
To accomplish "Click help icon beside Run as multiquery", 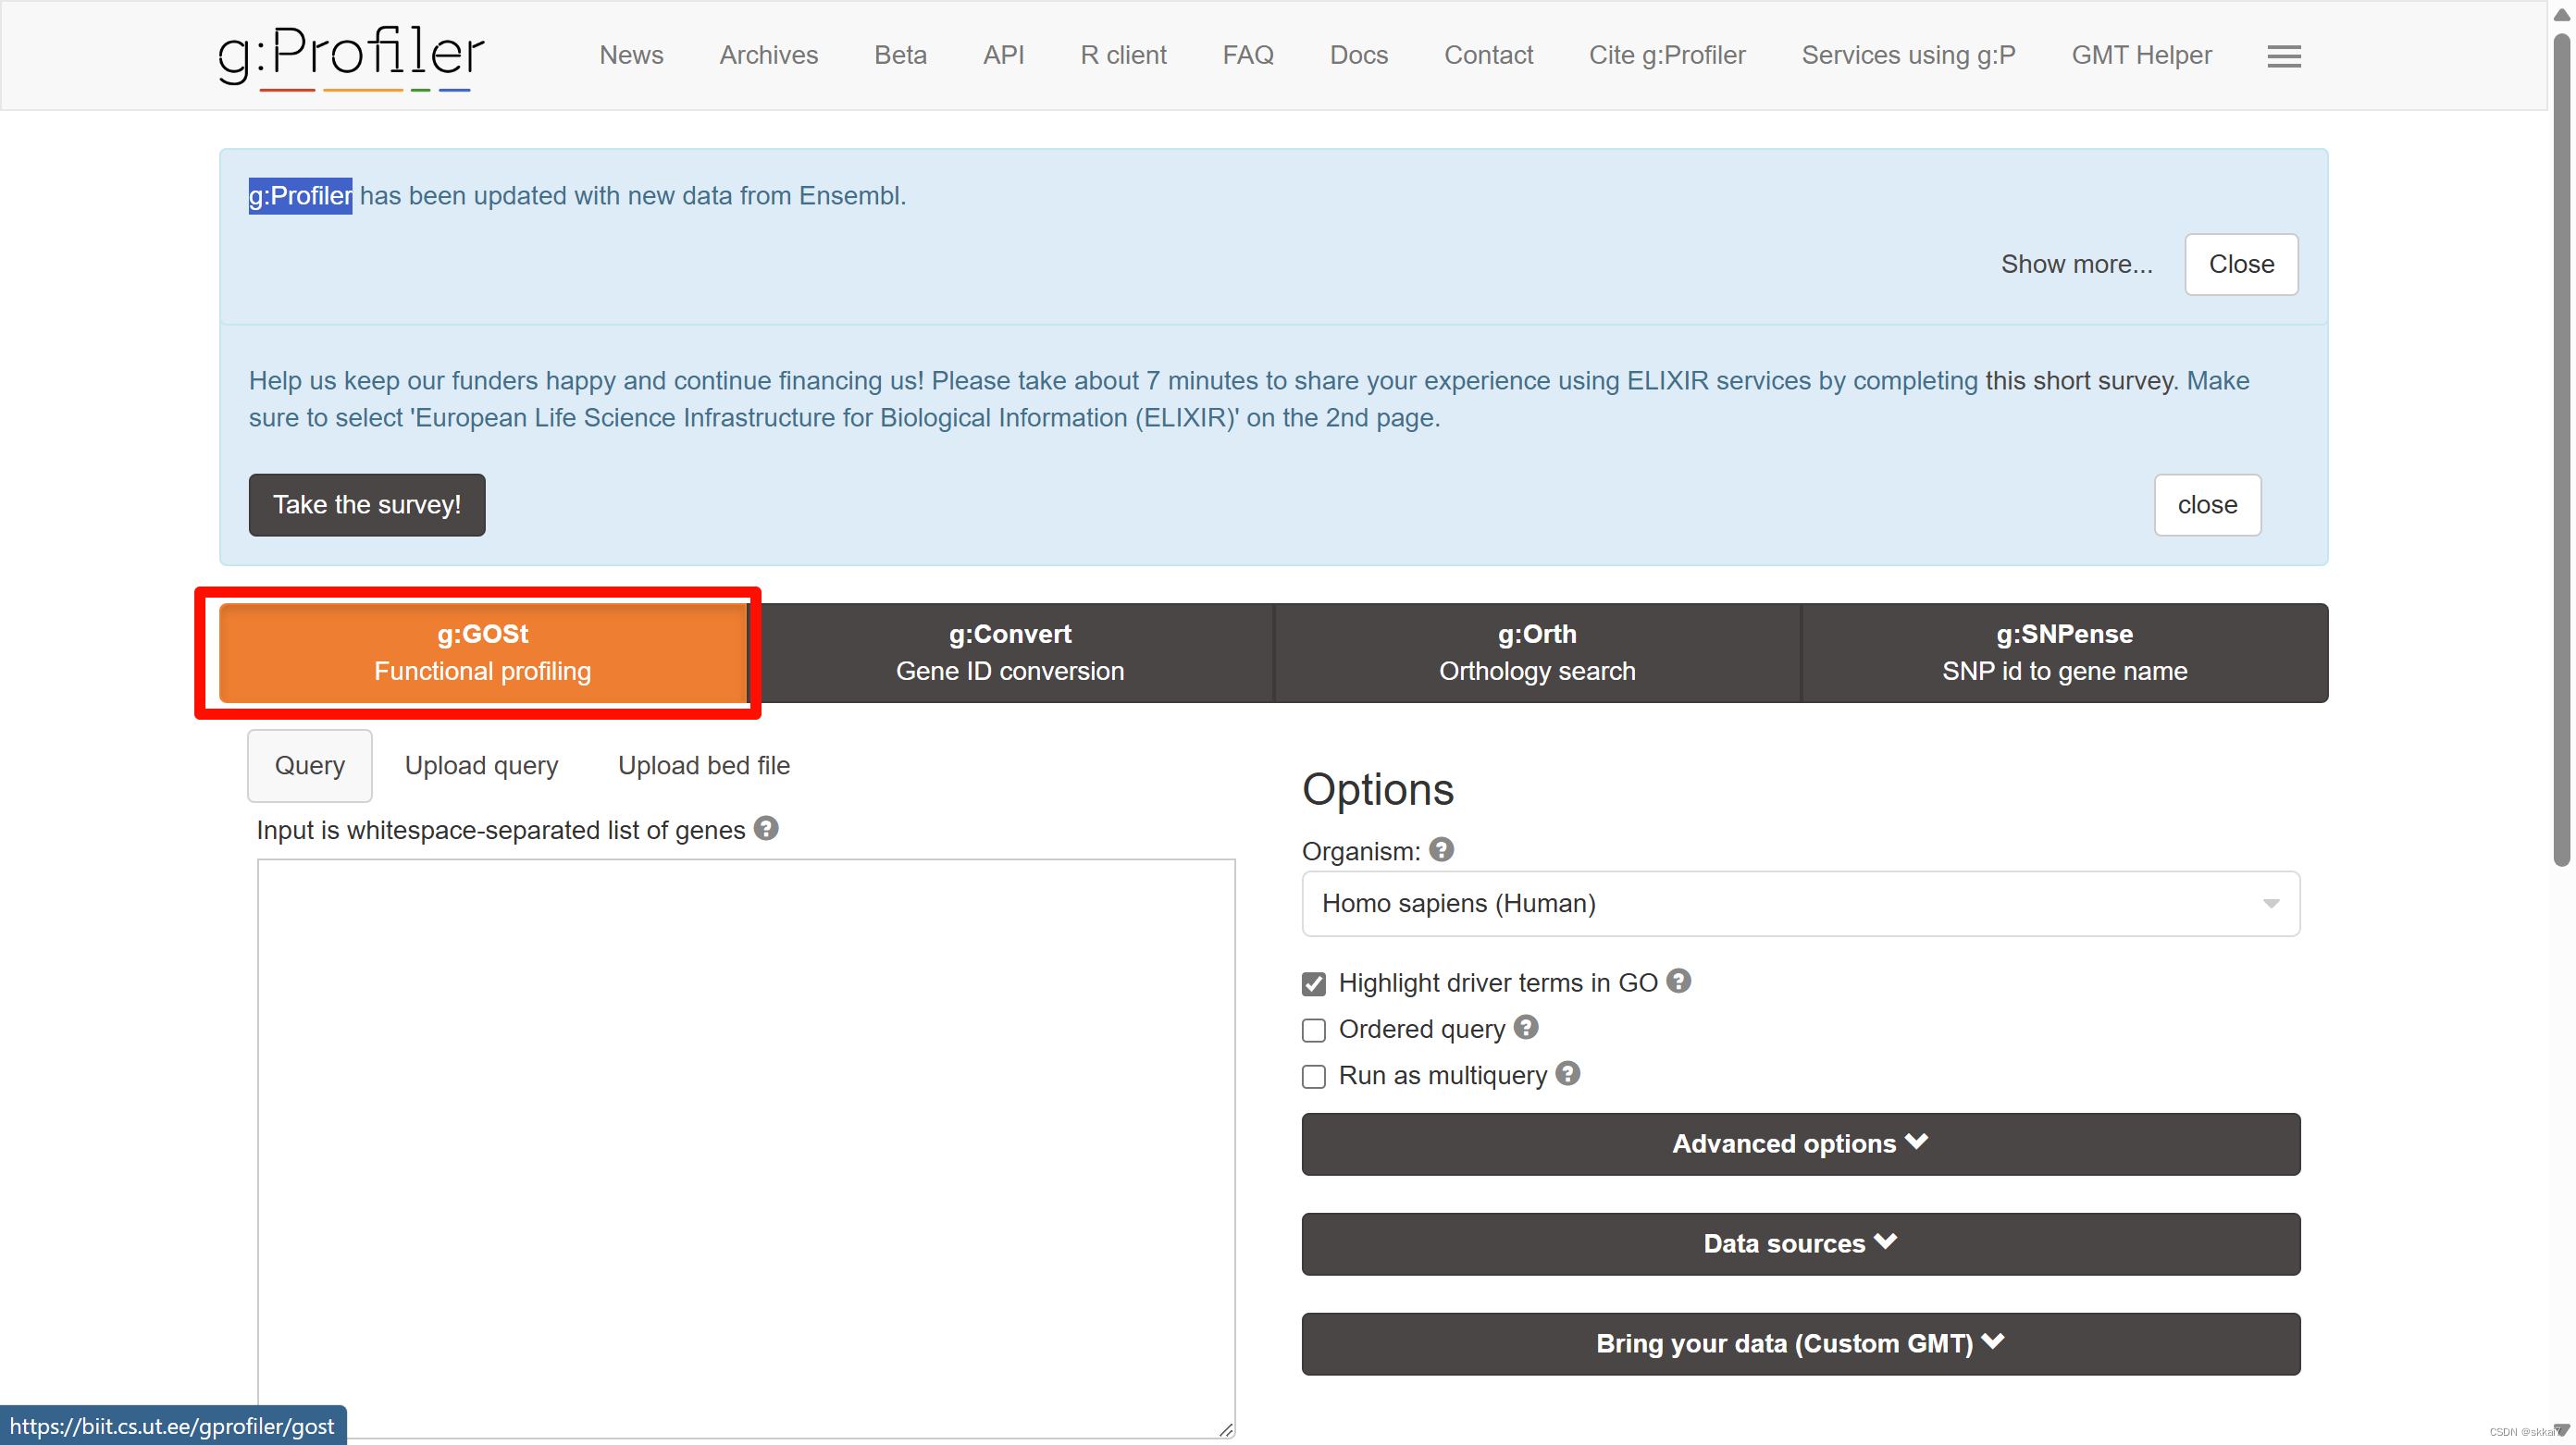I will coord(1568,1073).
